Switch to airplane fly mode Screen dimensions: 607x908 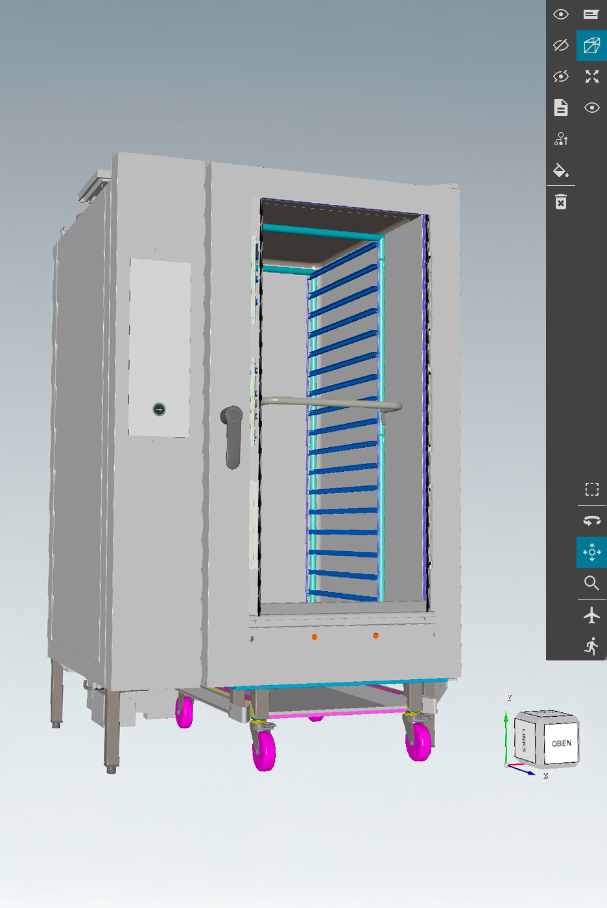[591, 615]
